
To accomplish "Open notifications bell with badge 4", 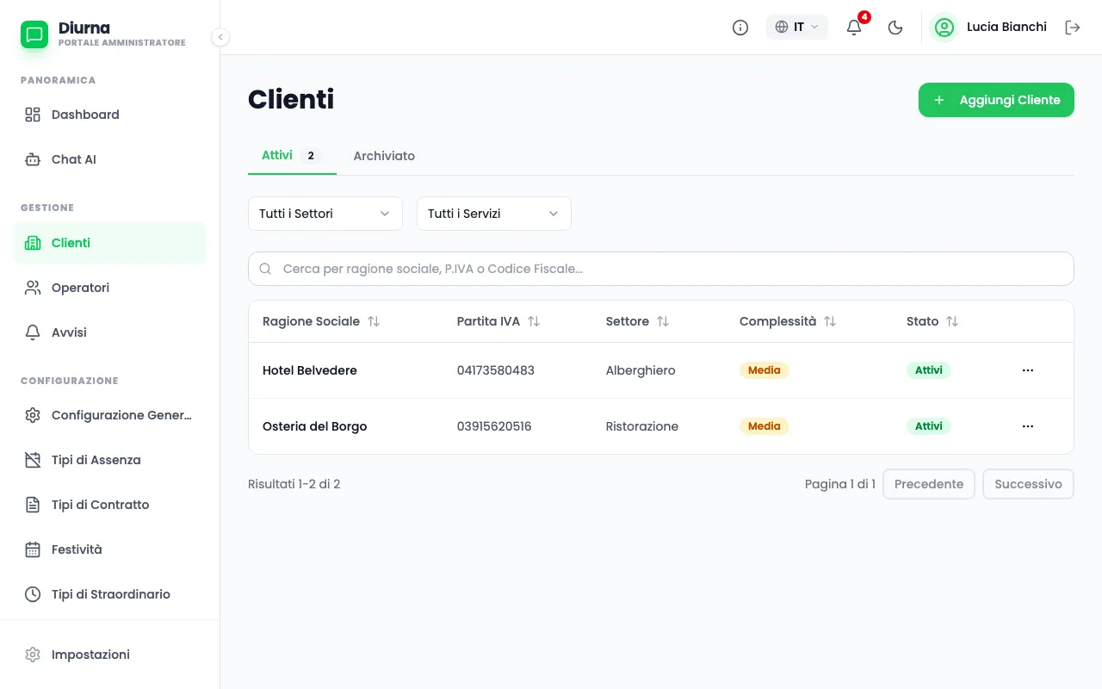I will point(854,28).
